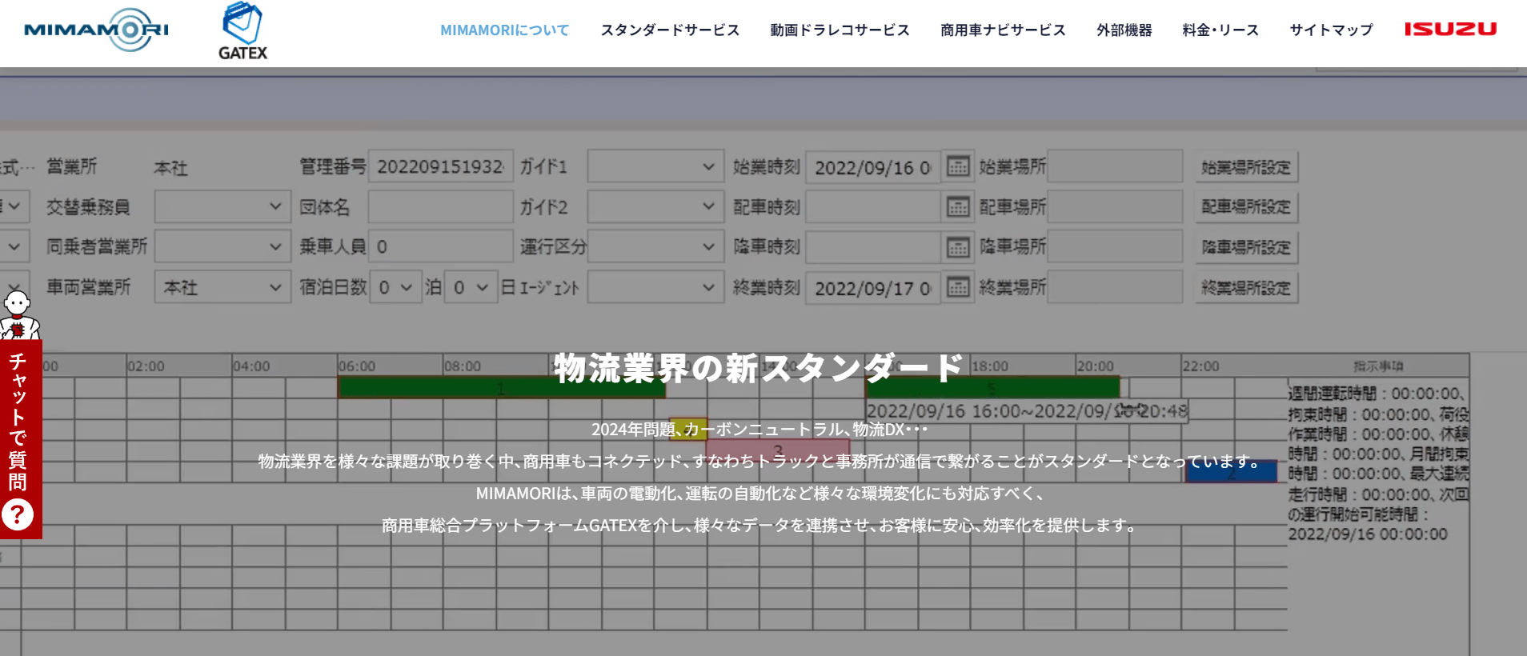Open the 同乗者営業所 dropdown
The image size is (1527, 656).
222,246
